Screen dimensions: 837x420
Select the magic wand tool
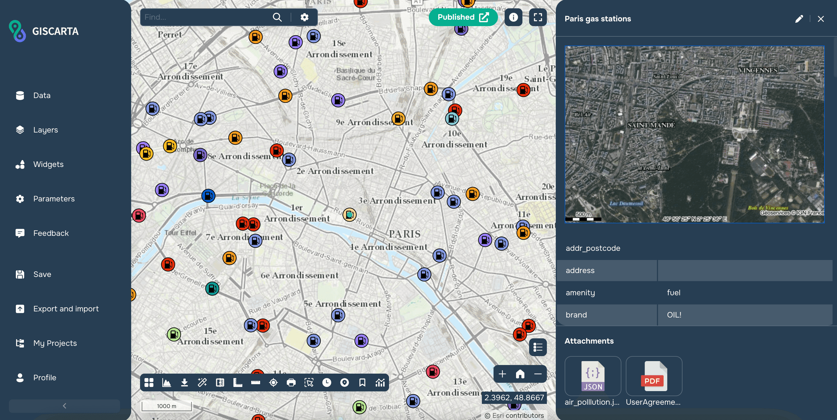(202, 383)
